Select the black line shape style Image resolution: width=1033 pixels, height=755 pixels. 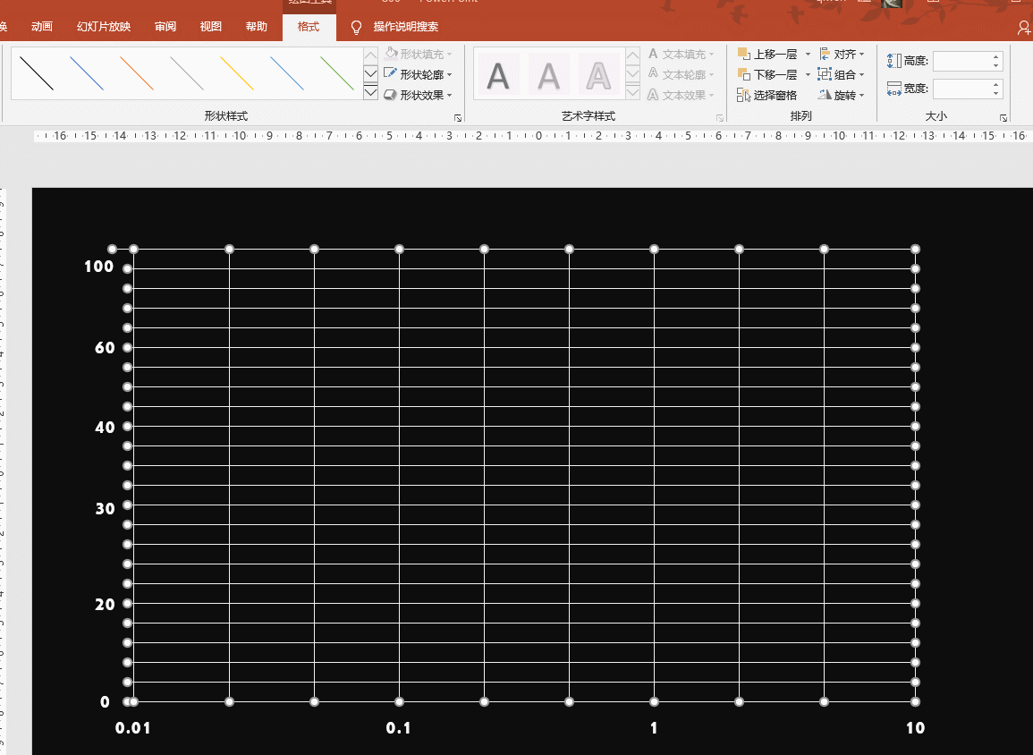[37, 73]
